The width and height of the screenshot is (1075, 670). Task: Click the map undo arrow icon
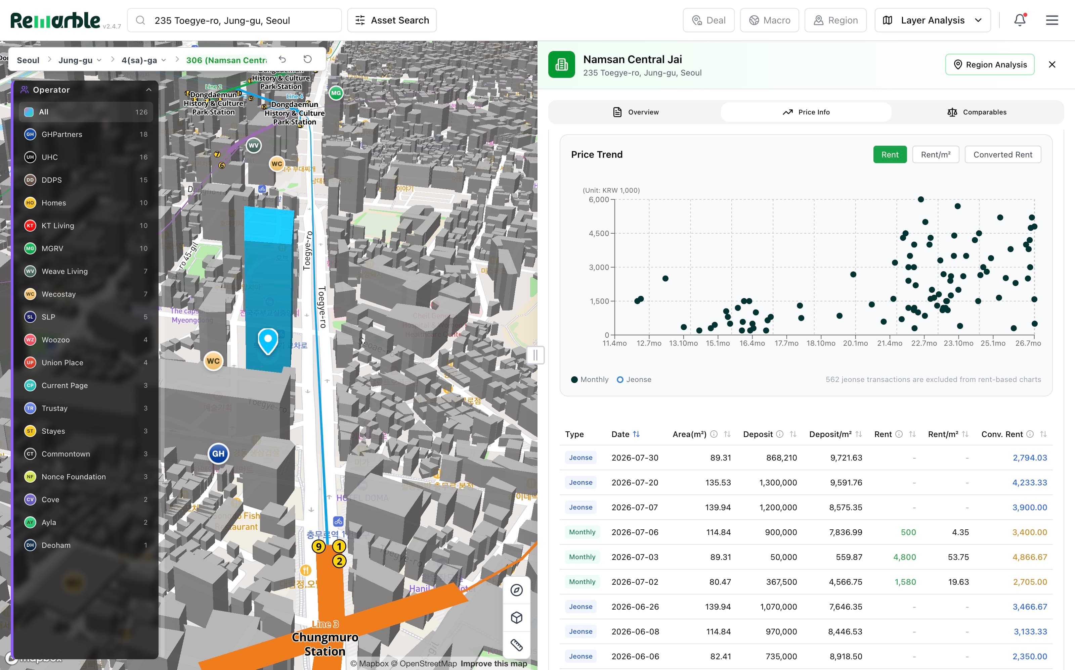[x=283, y=59]
